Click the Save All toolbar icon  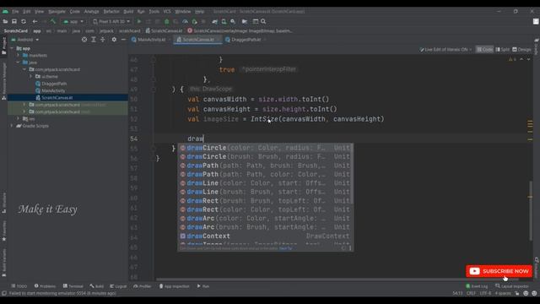(x=14, y=21)
